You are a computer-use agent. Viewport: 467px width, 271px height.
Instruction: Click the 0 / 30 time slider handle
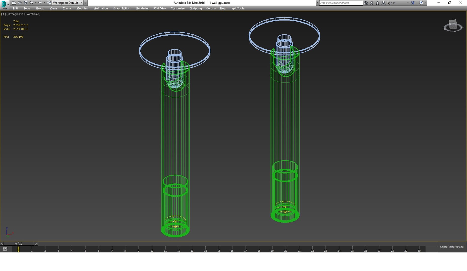[x=19, y=244]
